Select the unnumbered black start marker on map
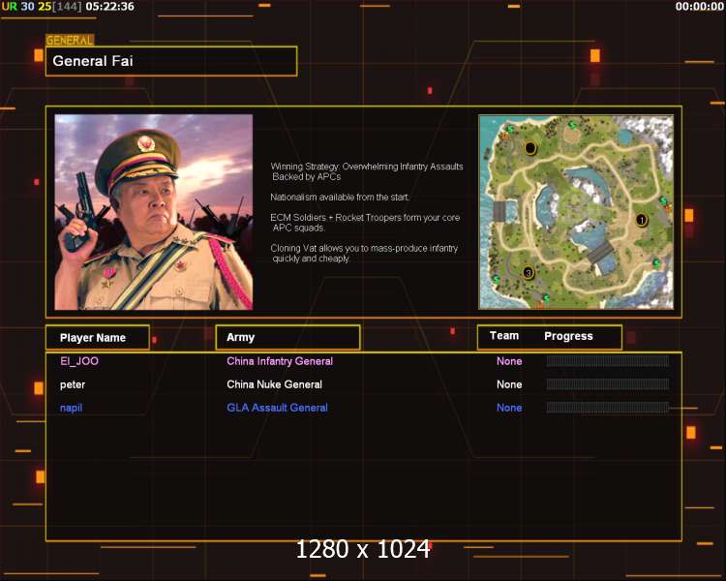 click(x=530, y=148)
